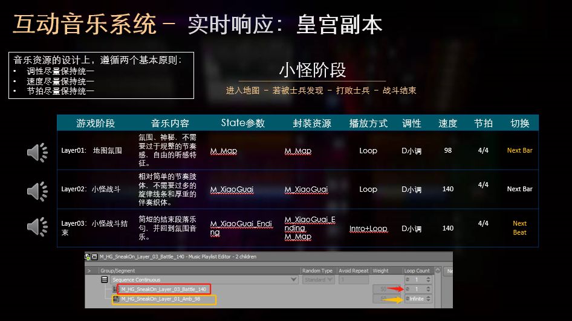Screen dimensions: 572x321
Task: Expand the playlist header chevron
Action: click(x=89, y=271)
